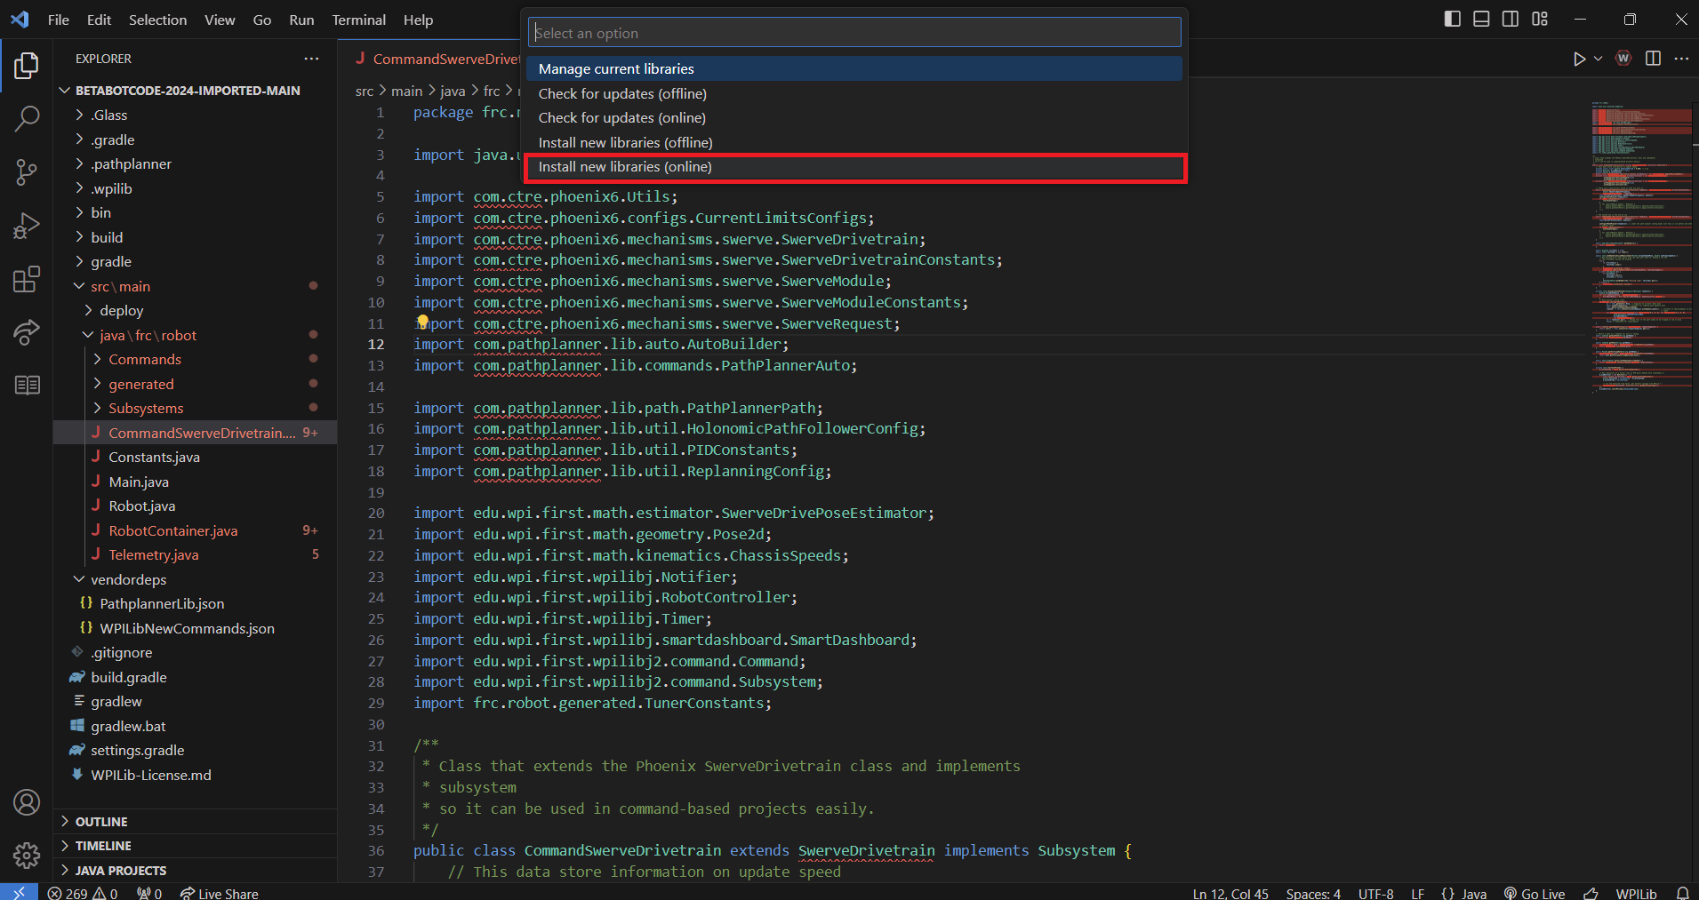Open the Help menu
The width and height of the screenshot is (1699, 900).
(418, 20)
